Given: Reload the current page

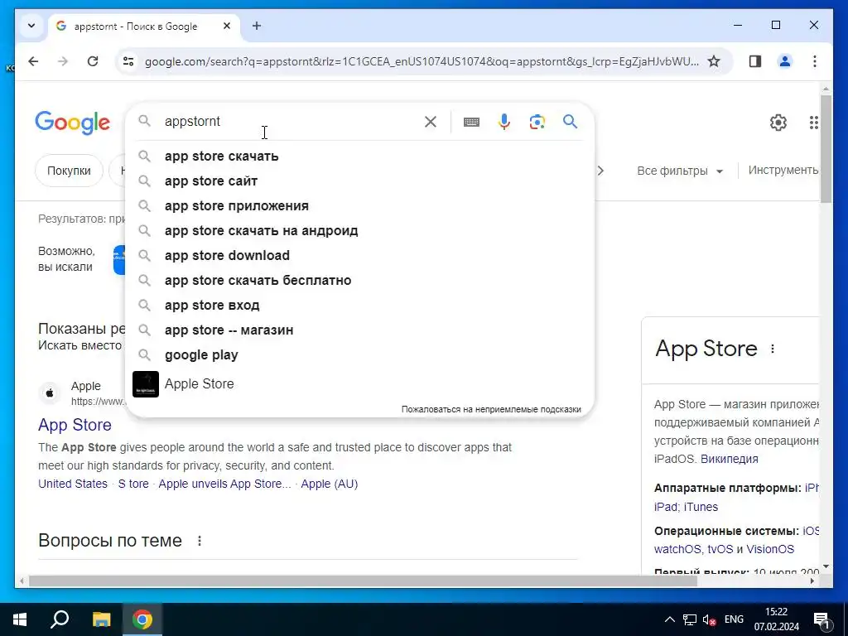Looking at the screenshot, I should (93, 61).
